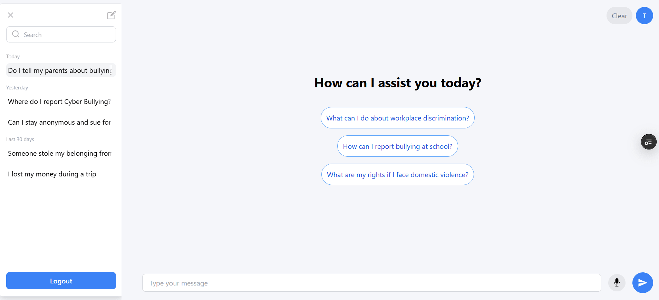This screenshot has width=659, height=300.
Task: Select the domestic violence rights suggestion
Action: tap(397, 174)
